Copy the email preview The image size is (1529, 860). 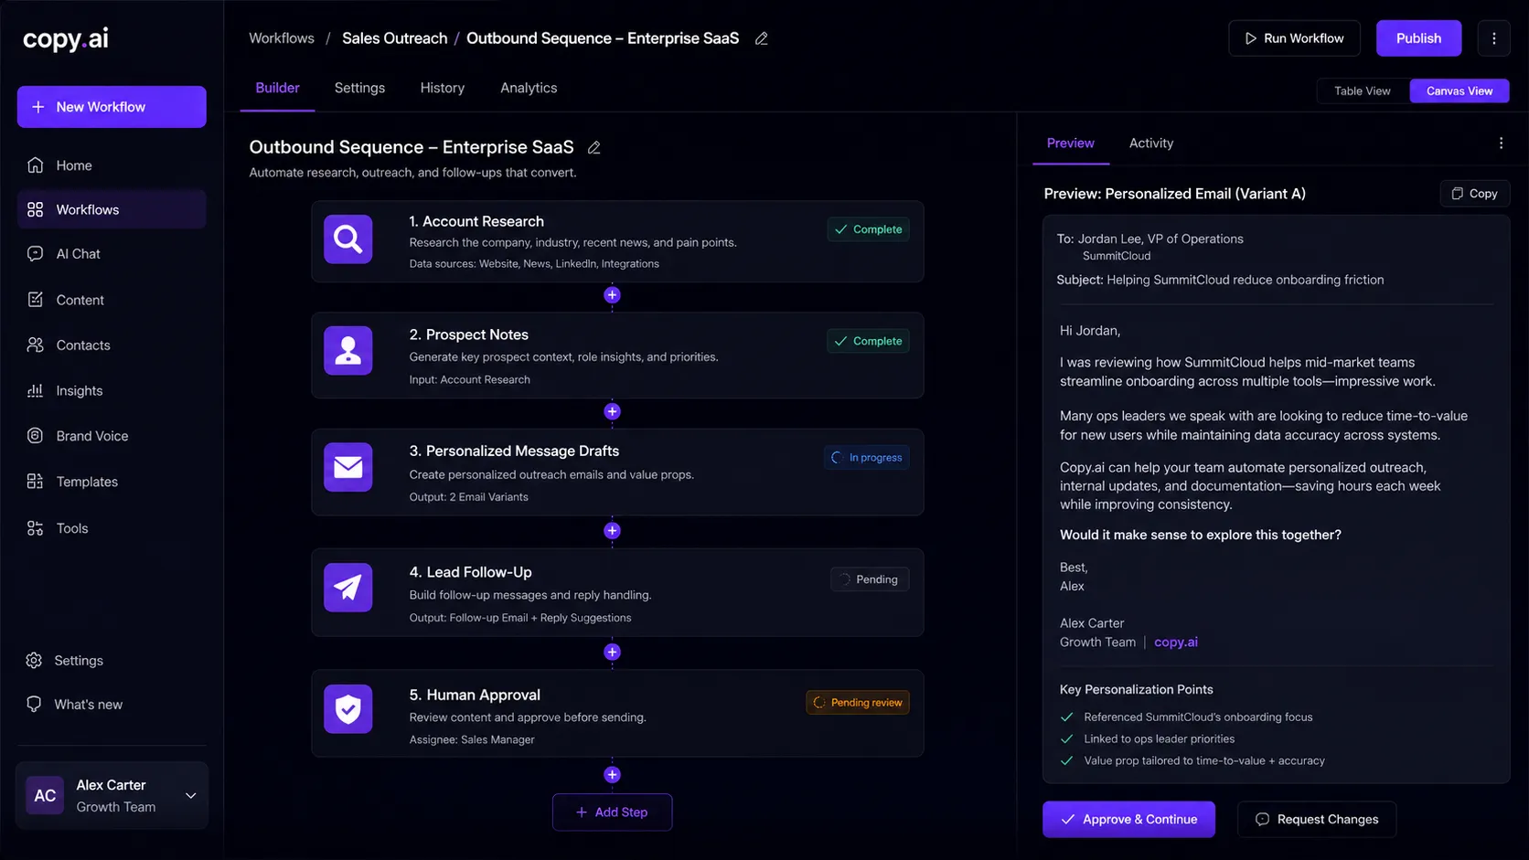[x=1474, y=194]
